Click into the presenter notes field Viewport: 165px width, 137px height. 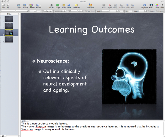pyautogui.click(x=92, y=130)
